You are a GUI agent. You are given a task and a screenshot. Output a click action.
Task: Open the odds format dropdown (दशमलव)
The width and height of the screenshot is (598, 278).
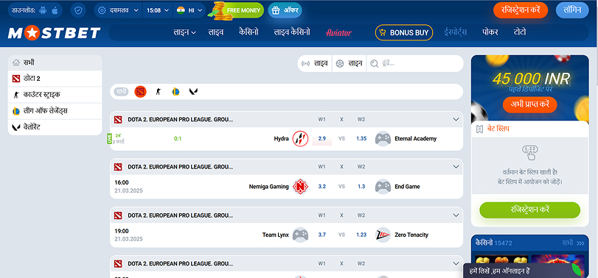pyautogui.click(x=118, y=10)
